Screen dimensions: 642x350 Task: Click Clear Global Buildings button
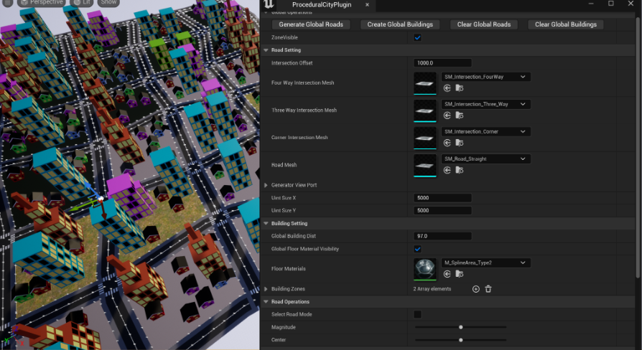click(x=565, y=24)
